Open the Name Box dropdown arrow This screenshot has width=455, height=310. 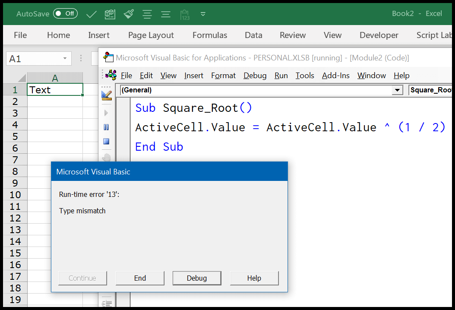click(x=65, y=58)
